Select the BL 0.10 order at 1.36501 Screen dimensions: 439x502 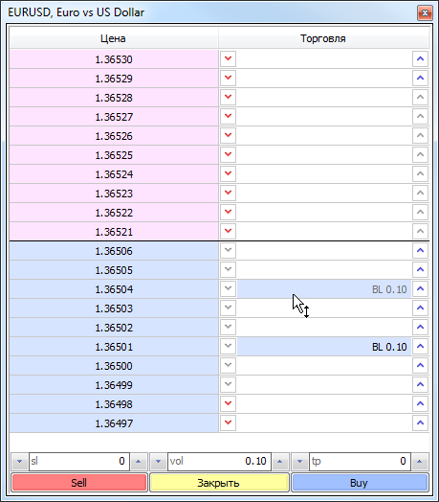click(x=324, y=347)
